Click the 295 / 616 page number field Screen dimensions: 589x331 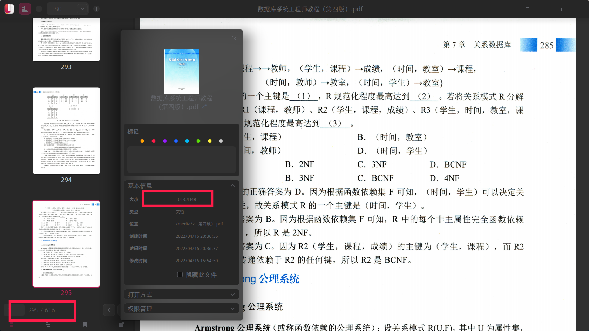tap(42, 310)
